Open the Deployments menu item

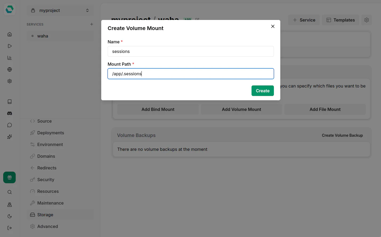51,133
